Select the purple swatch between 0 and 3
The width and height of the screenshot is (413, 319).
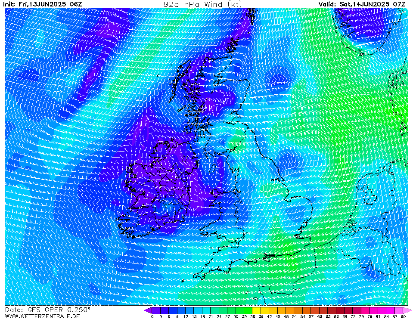coord(156,310)
